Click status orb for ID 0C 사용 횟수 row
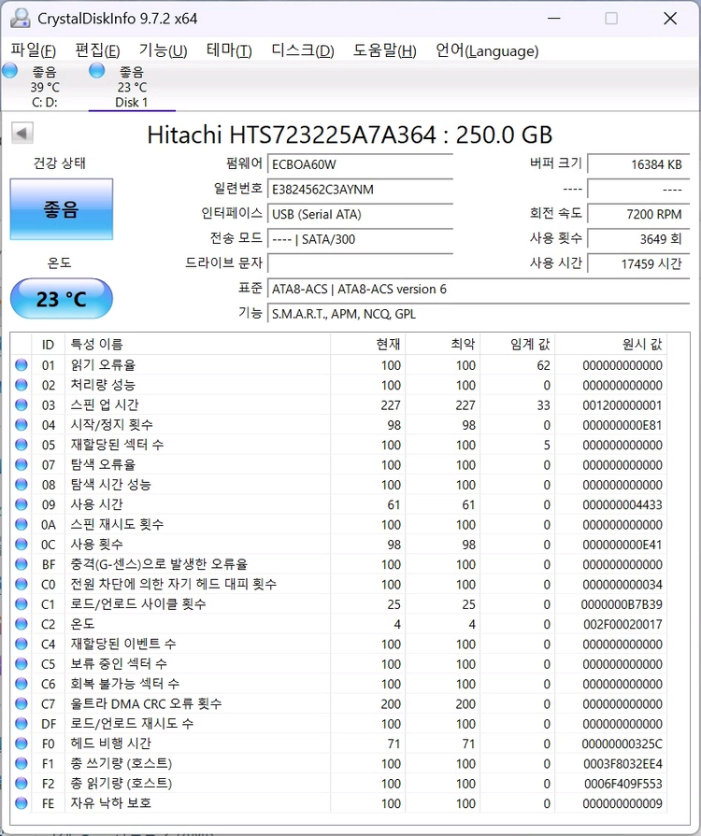701x836 pixels. coord(21,544)
